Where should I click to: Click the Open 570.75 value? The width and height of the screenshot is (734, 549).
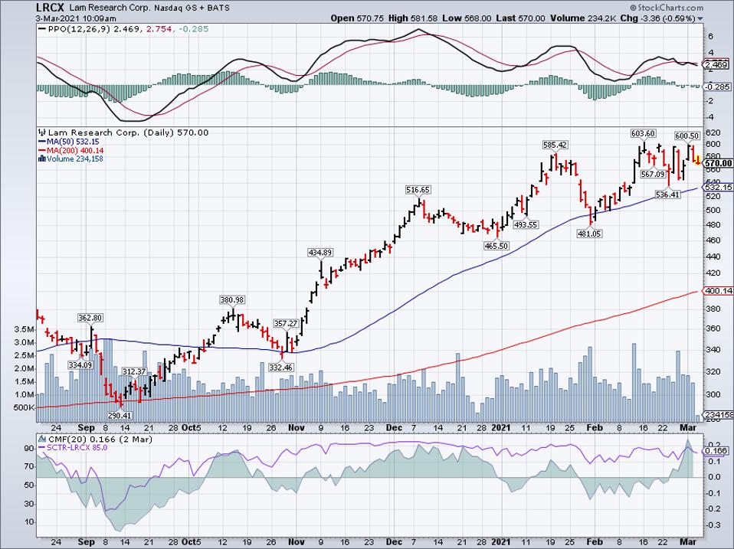(358, 18)
